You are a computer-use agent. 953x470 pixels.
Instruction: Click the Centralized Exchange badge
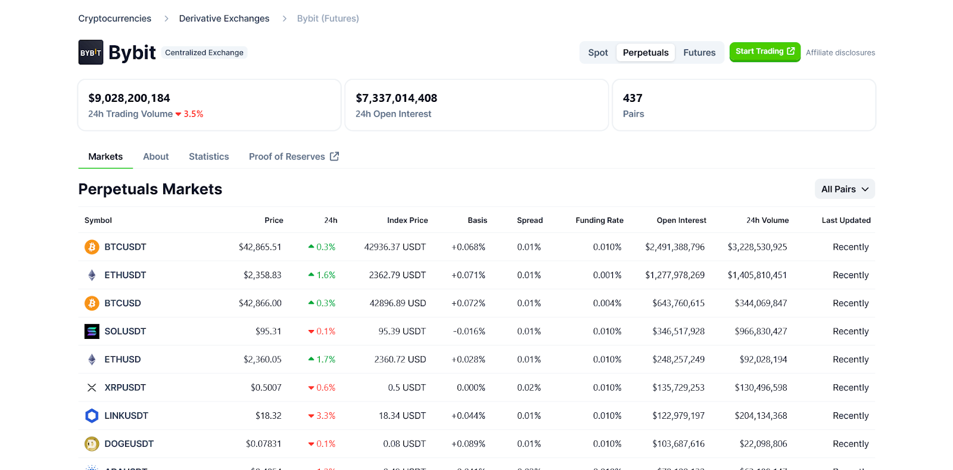[204, 52]
